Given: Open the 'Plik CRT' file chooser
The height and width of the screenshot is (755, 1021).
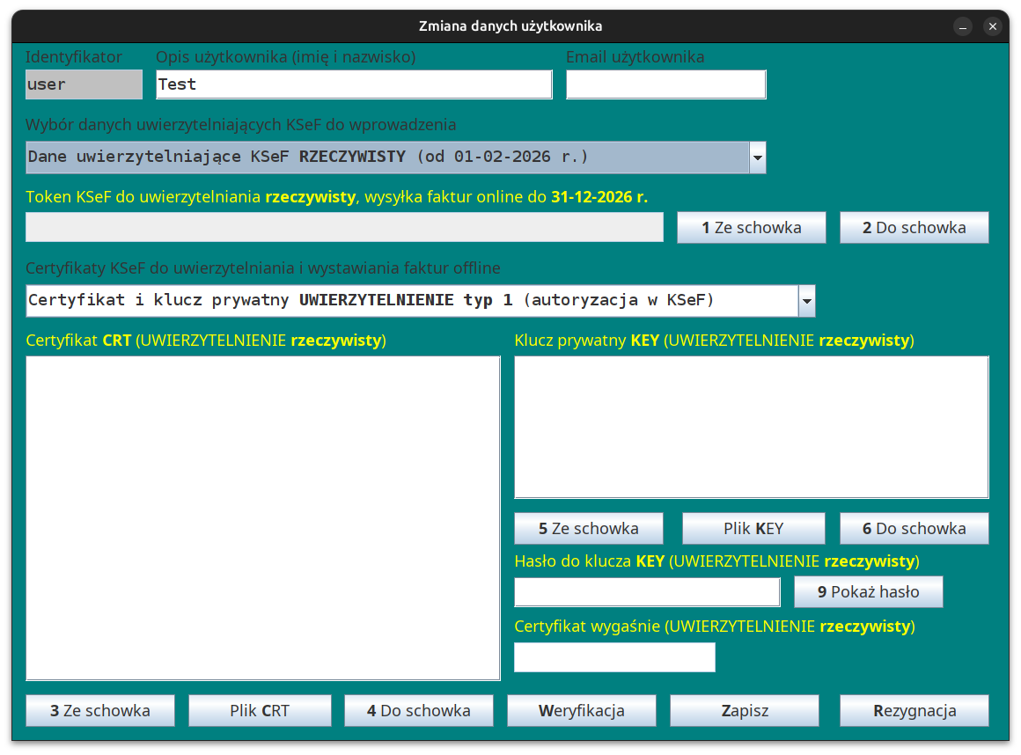Looking at the screenshot, I should (260, 711).
